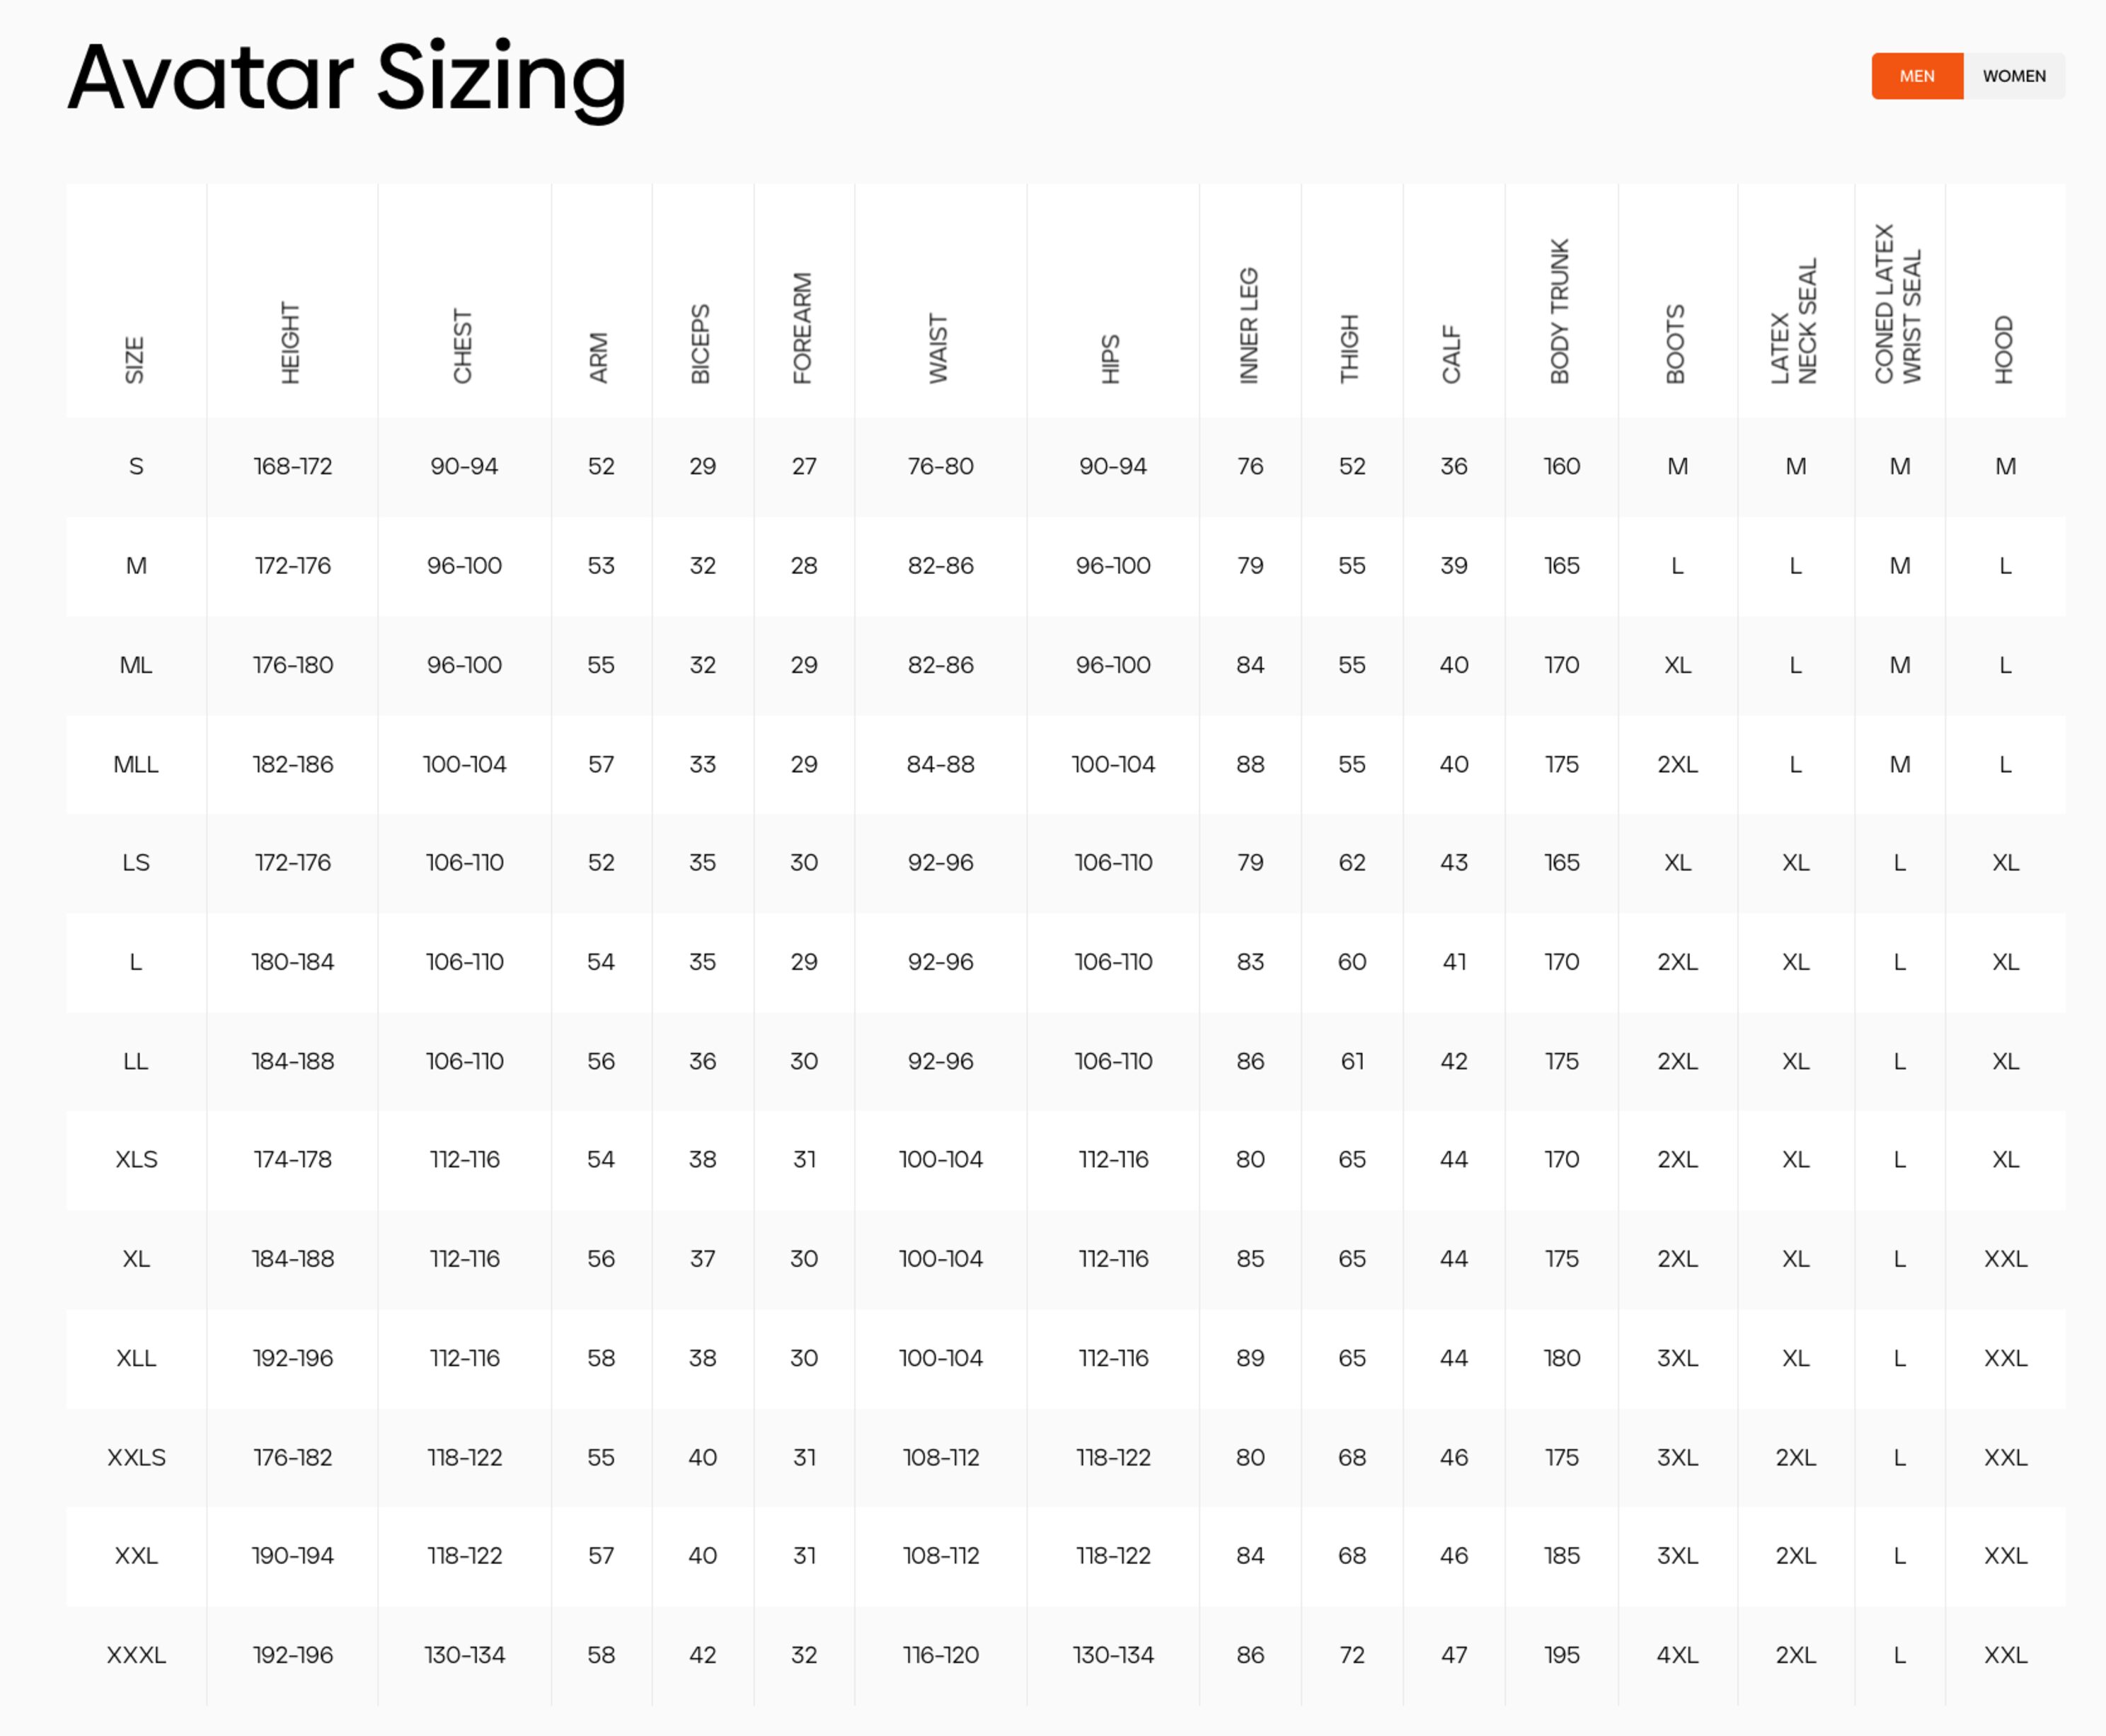This screenshot has width=2106, height=1736.
Task: Click the CHEST column header
Action: [463, 346]
